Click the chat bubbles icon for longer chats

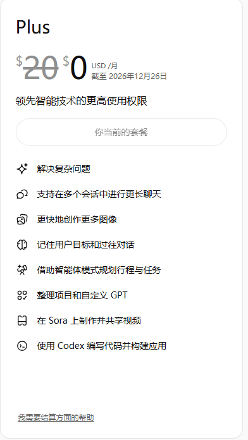pos(22,194)
